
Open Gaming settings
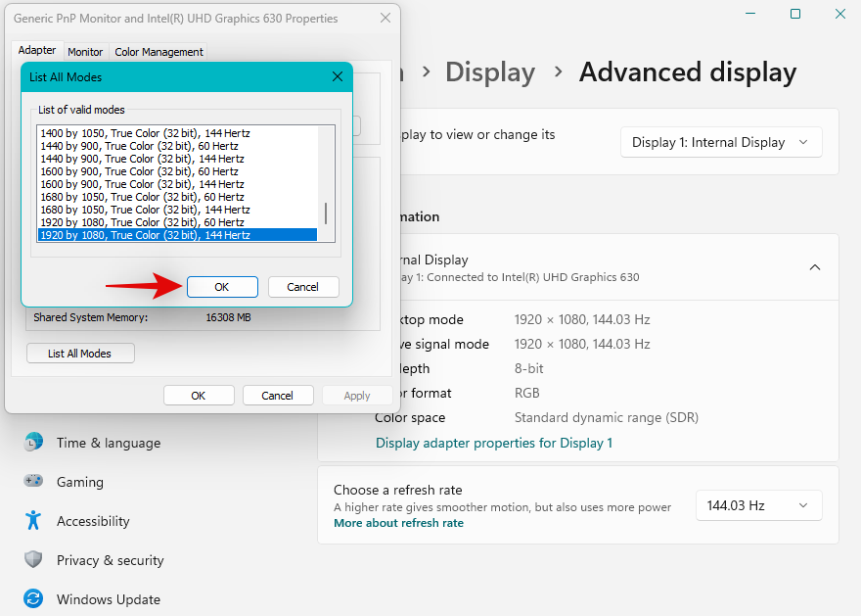pos(80,482)
